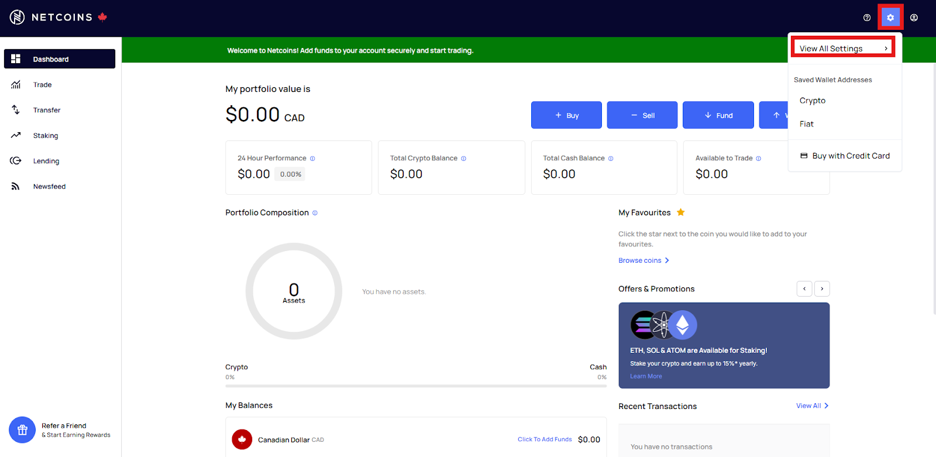Go to previous offer with left arrow
The width and height of the screenshot is (936, 457).
(x=804, y=289)
